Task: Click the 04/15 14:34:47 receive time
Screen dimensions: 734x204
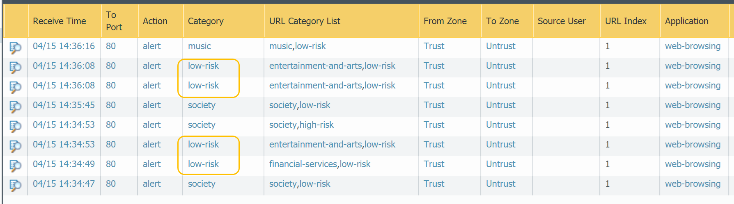Action: point(64,184)
